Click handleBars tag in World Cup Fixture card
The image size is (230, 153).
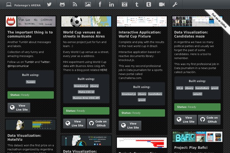click(155, 94)
